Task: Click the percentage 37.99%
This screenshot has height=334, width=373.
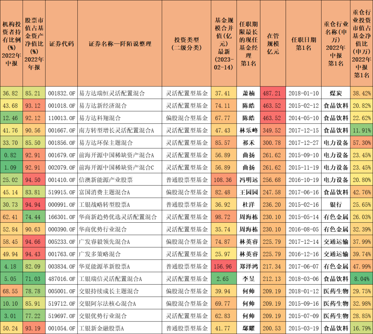Action: [362, 242]
